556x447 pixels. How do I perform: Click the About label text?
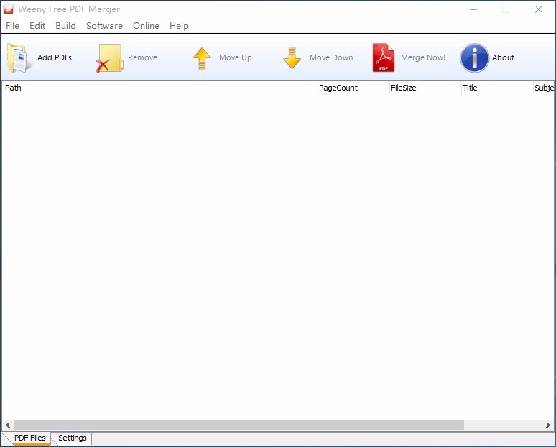pos(503,57)
